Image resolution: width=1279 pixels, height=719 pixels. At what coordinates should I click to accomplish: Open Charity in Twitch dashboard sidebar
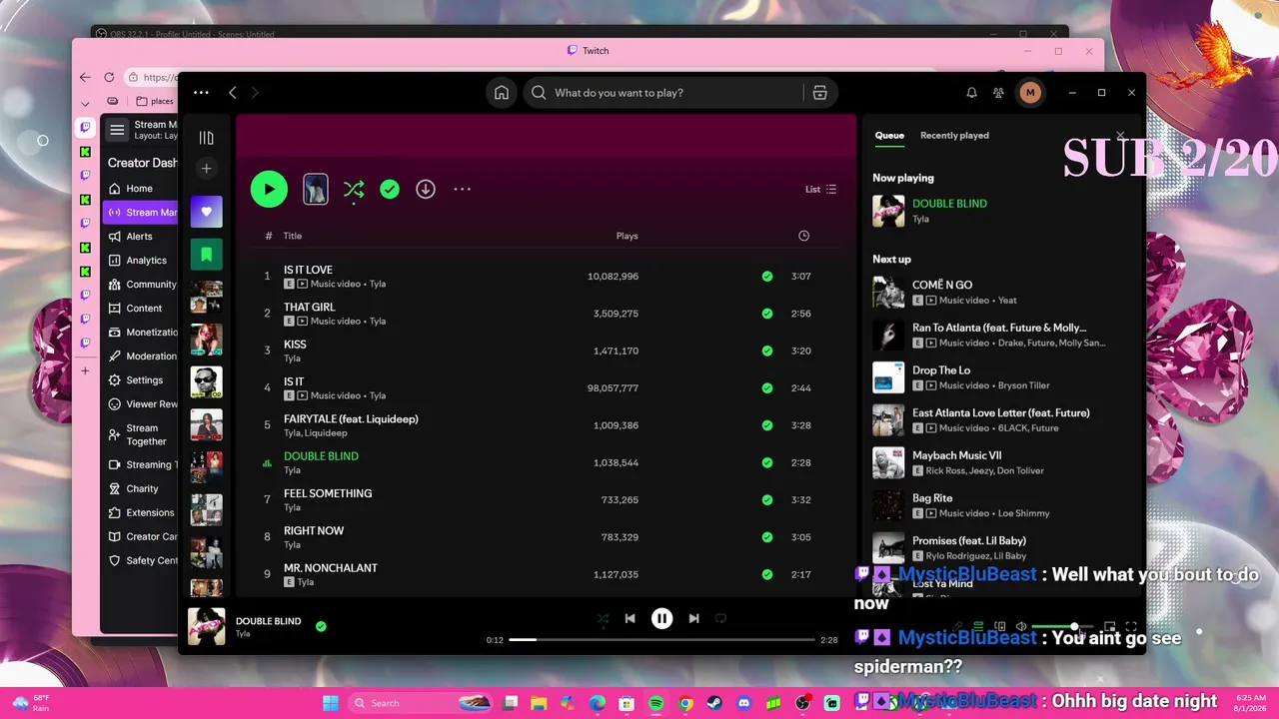click(x=142, y=489)
